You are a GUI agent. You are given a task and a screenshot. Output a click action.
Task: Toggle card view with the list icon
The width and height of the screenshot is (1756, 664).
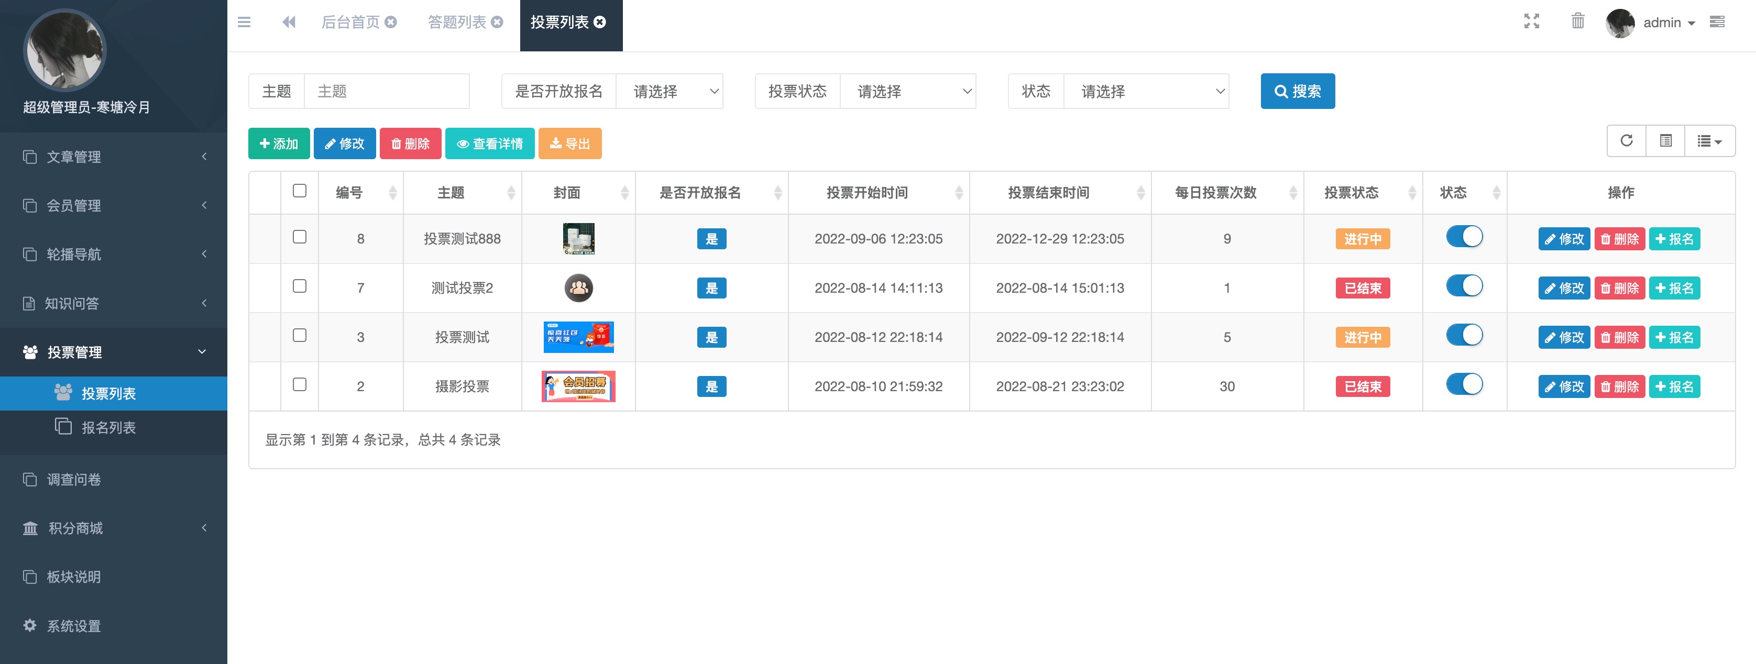[x=1665, y=140]
